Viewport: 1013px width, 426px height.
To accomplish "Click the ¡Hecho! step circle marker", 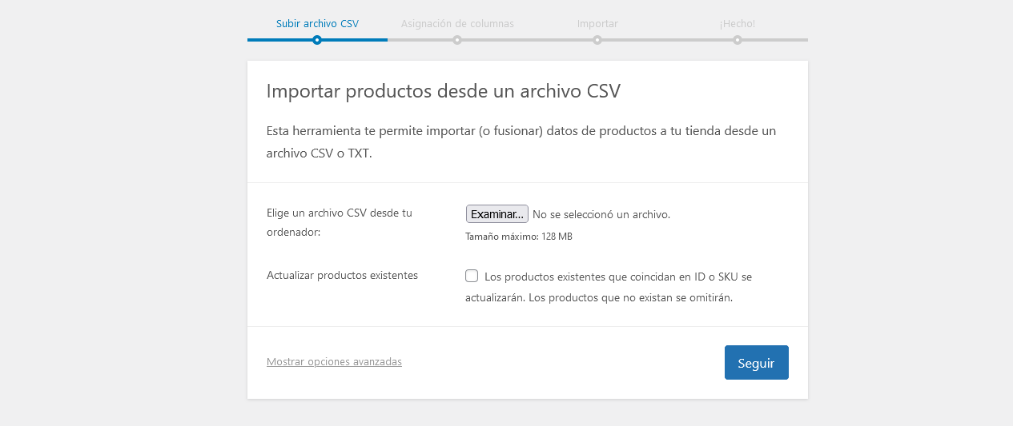I will (x=738, y=40).
